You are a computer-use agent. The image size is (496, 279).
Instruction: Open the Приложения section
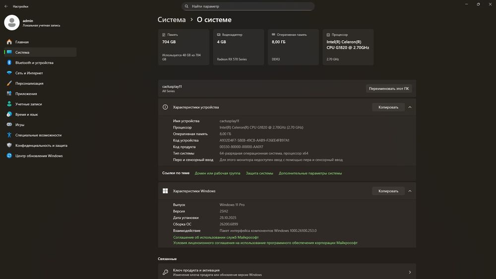click(x=26, y=94)
